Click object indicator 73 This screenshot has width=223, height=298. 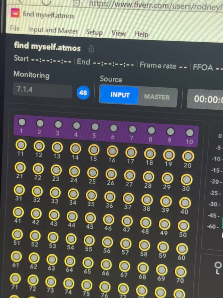pyautogui.click(x=51, y=282)
